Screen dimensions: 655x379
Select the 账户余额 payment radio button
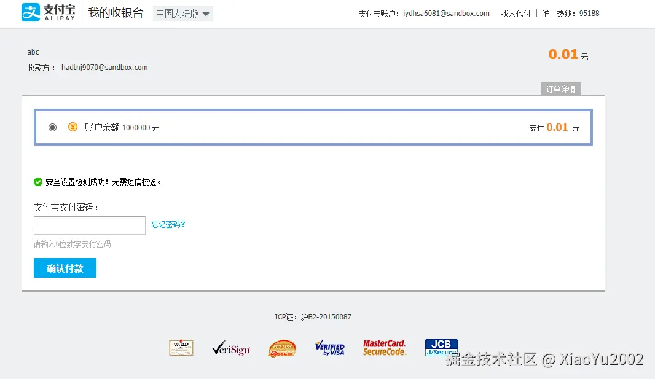52,127
